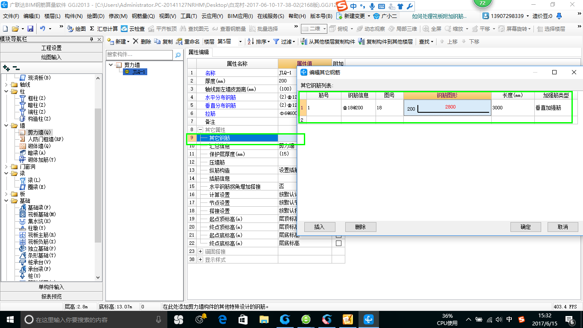583x328 pixels.
Task: Confirm with the 确定 button
Action: tap(526, 227)
